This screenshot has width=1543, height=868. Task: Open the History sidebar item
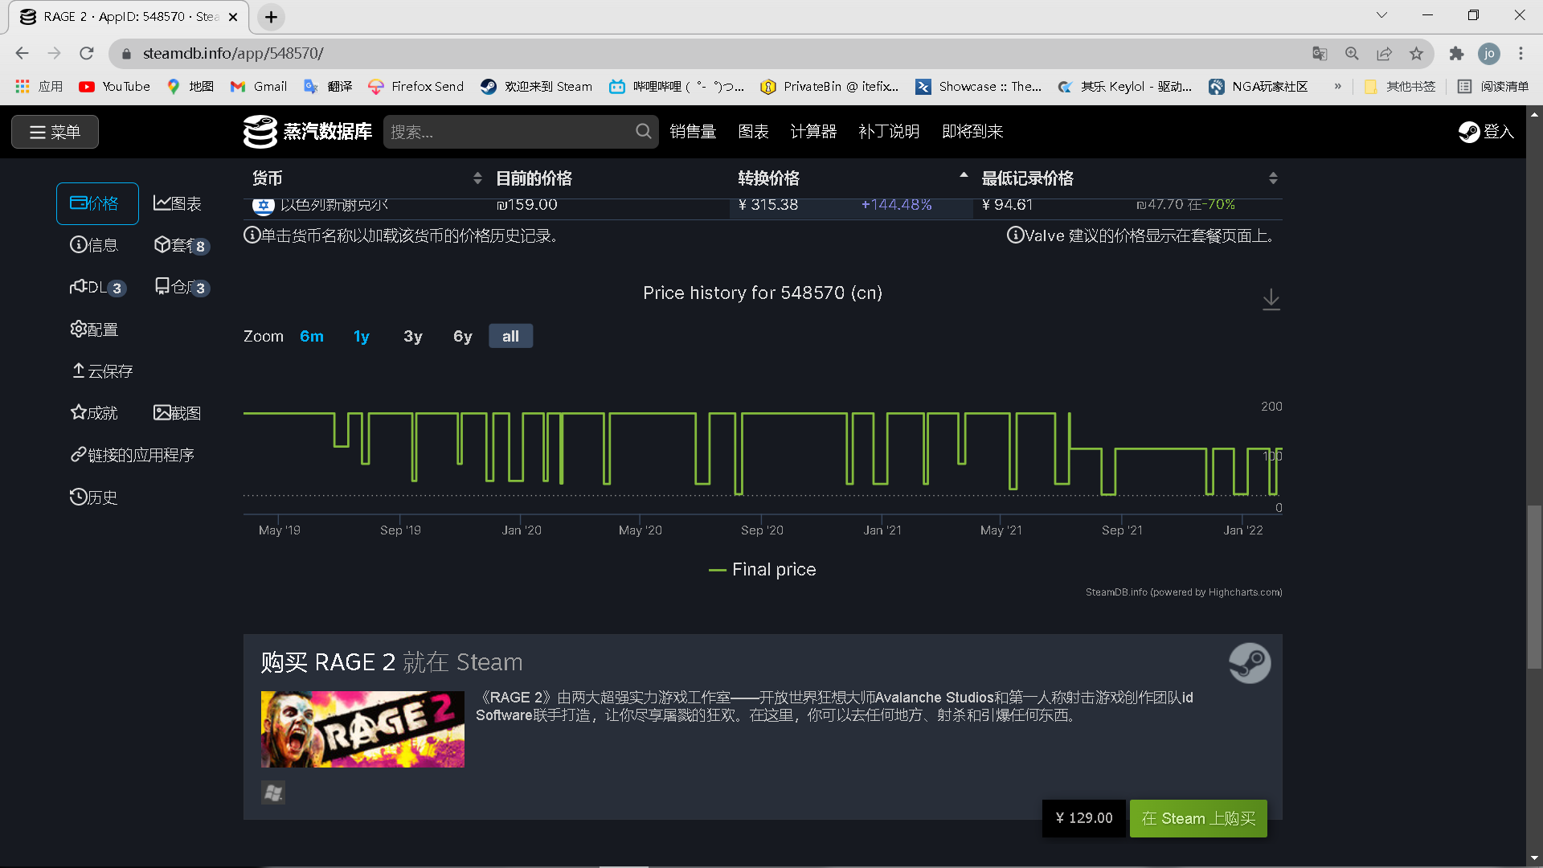(x=94, y=497)
